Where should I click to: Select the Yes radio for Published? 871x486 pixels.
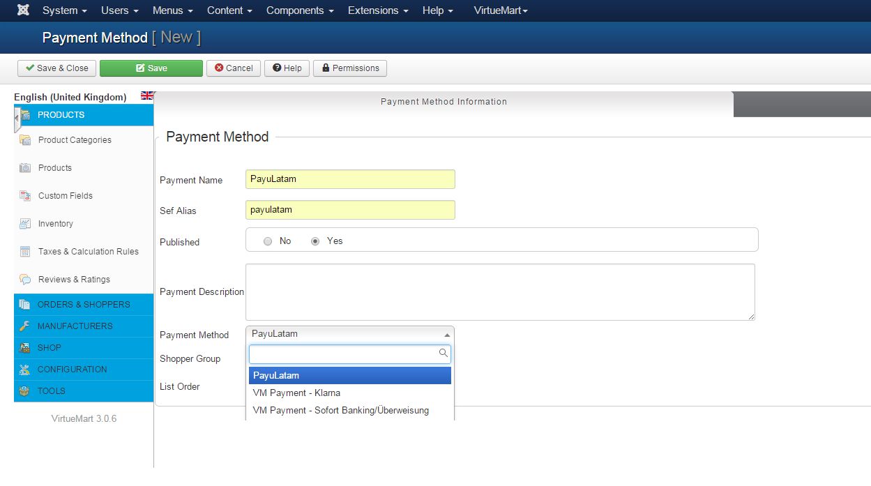[315, 241]
